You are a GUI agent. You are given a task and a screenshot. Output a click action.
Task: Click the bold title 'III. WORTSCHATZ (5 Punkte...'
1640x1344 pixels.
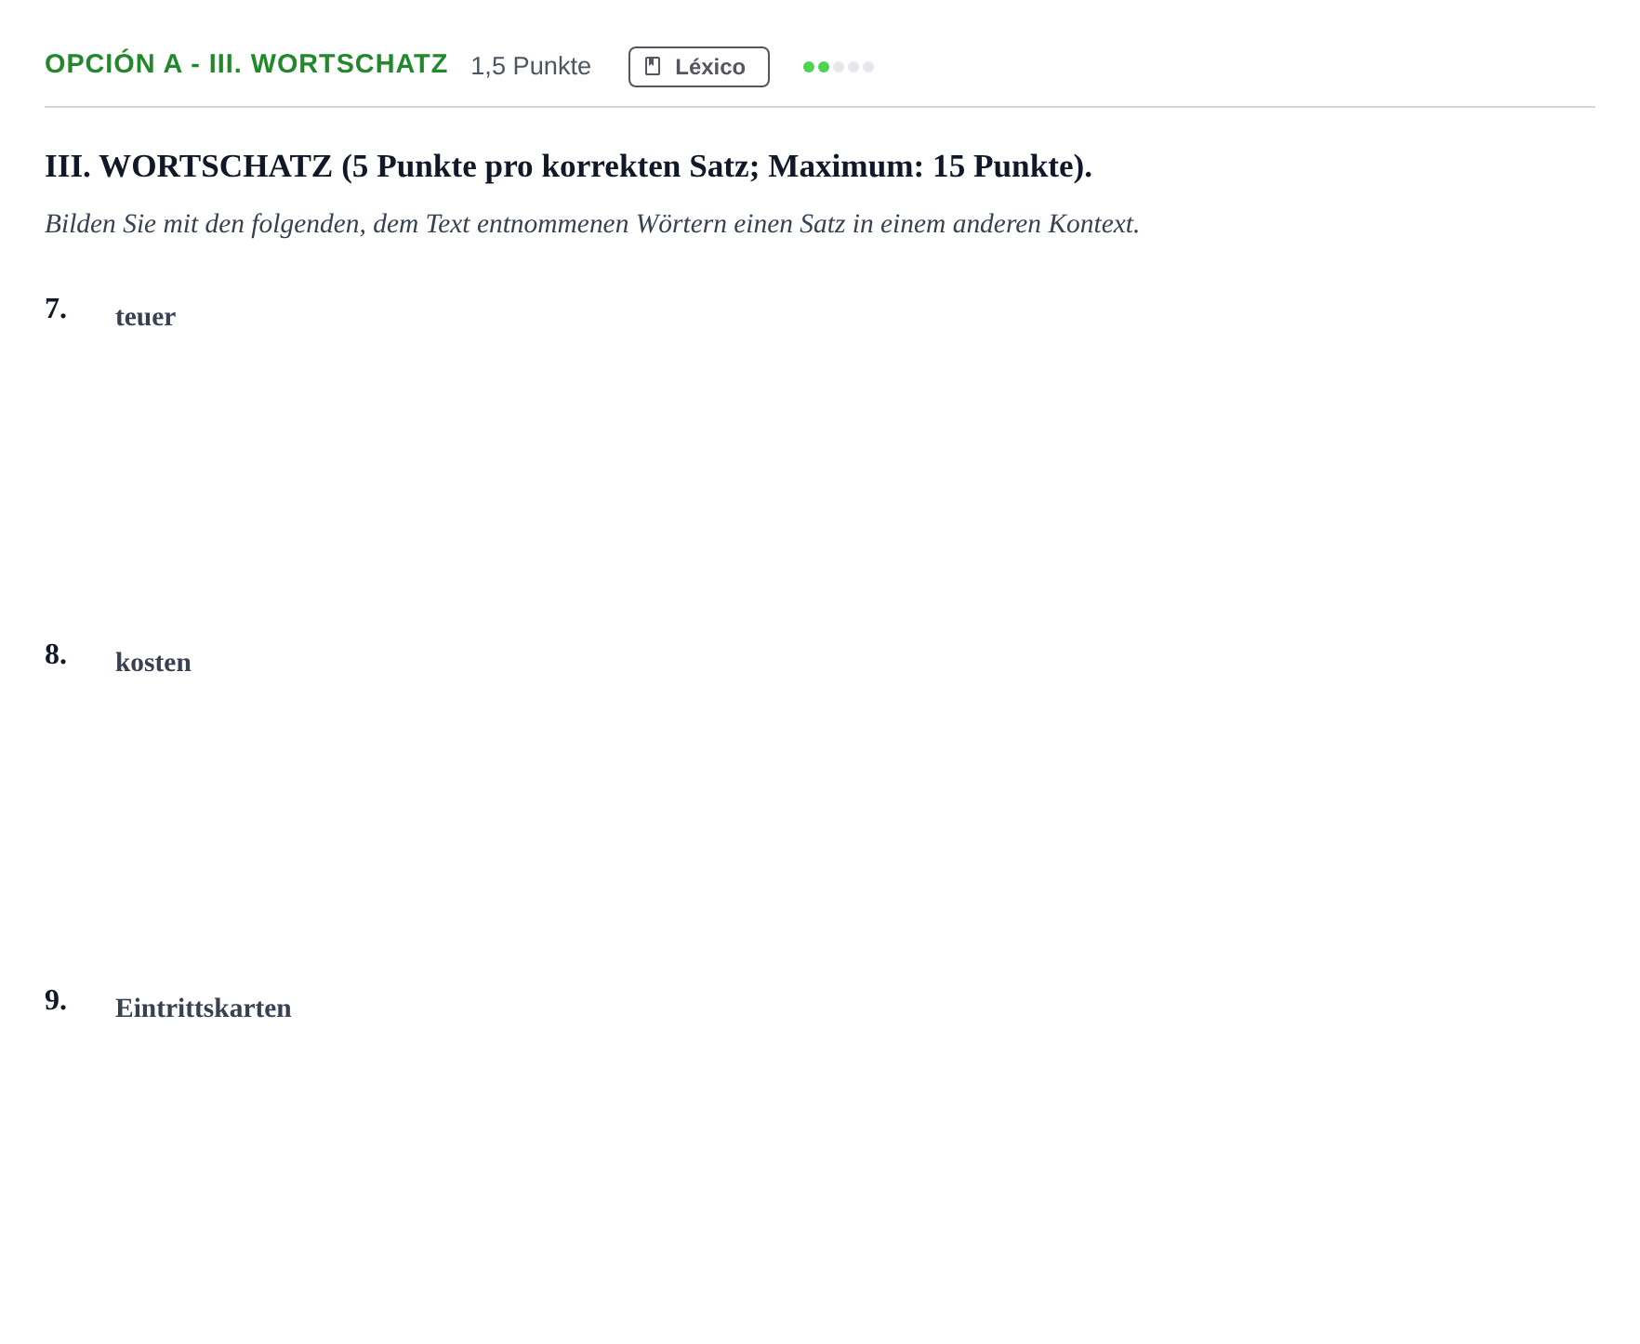(568, 166)
